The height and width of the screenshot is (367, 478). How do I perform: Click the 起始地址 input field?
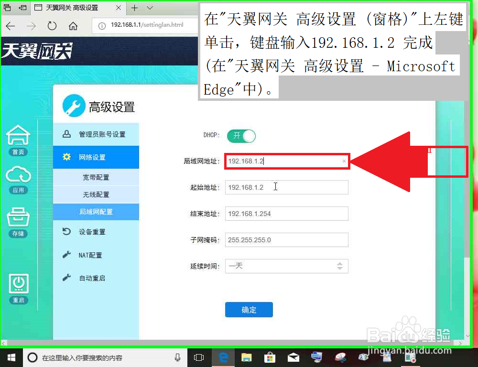pos(286,187)
